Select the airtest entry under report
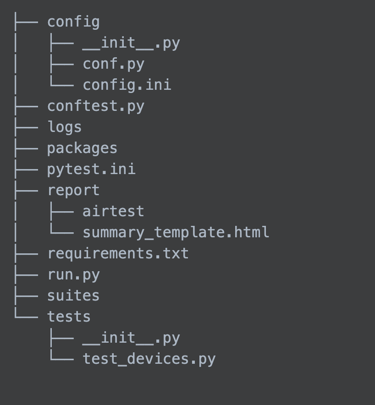375x405 pixels. (x=113, y=212)
